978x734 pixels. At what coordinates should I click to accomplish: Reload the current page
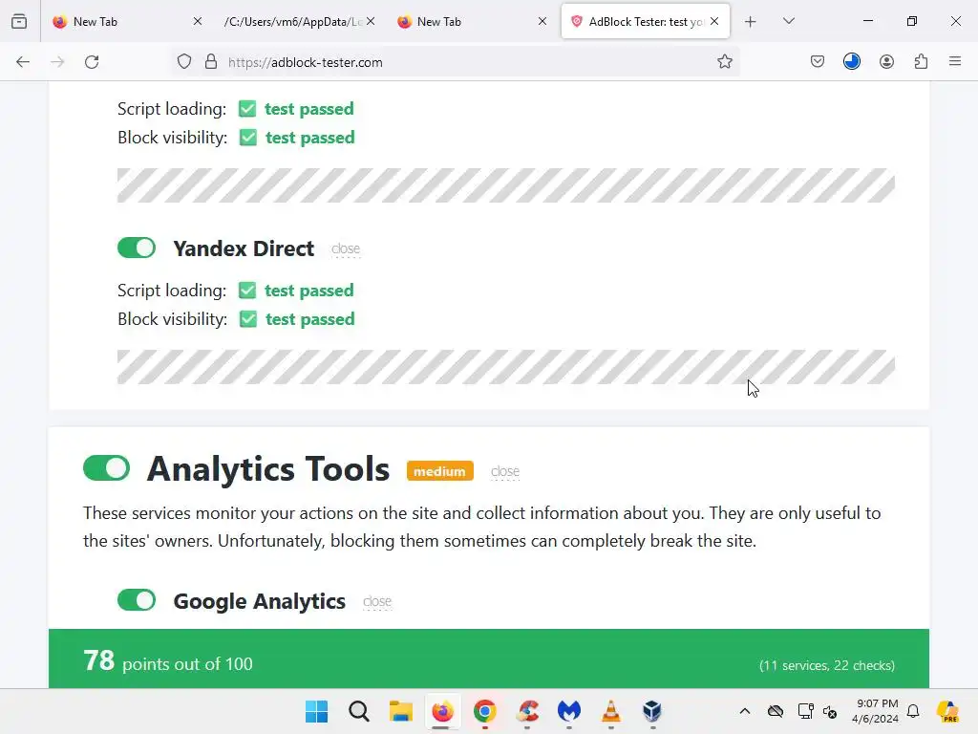point(92,62)
